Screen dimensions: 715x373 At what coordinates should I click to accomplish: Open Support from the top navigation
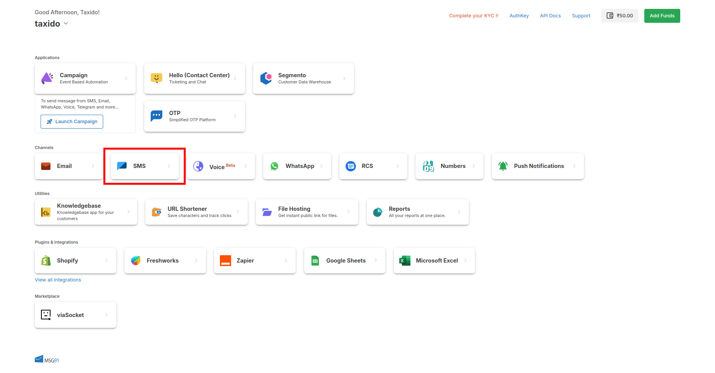581,16
